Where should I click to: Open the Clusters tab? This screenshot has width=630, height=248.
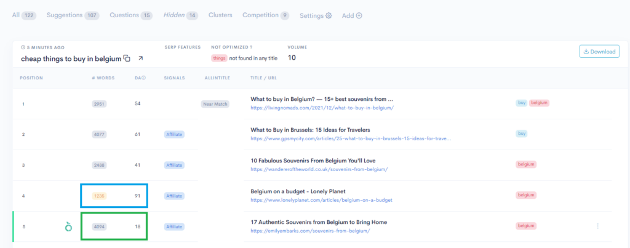[220, 15]
